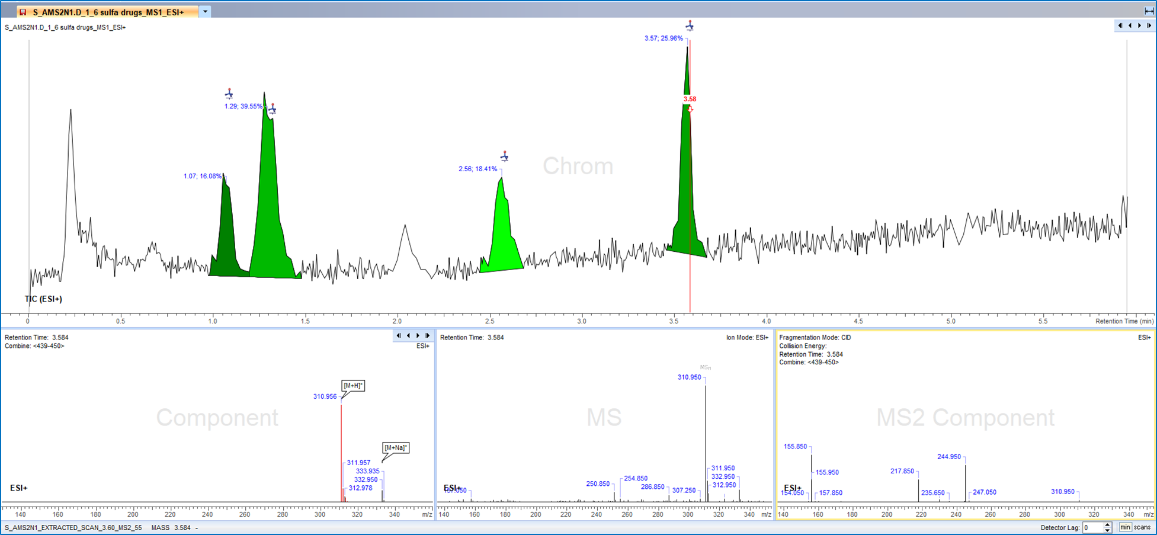Open the S_AMS2N1.D_1_6 sulfa drugs tab
Screen dimensions: 1157x535
[107, 12]
